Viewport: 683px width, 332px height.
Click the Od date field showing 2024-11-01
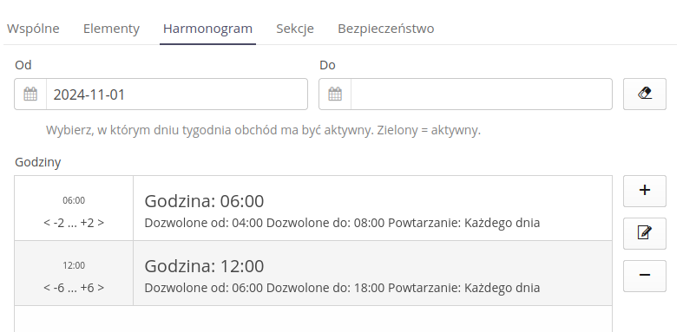[x=177, y=94]
